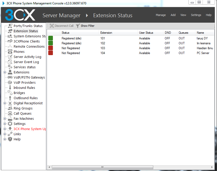Click the Ring Groups people icon
Viewport: 217px width, 171px height.
tap(10, 108)
